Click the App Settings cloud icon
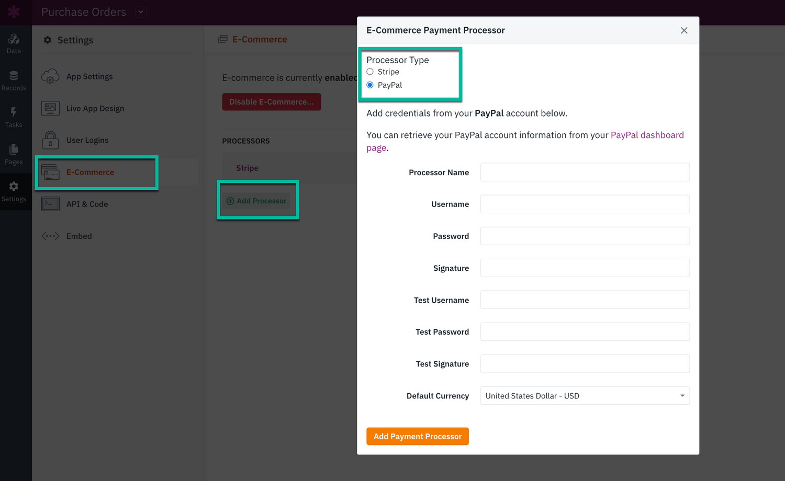The width and height of the screenshot is (785, 481). [x=50, y=76]
